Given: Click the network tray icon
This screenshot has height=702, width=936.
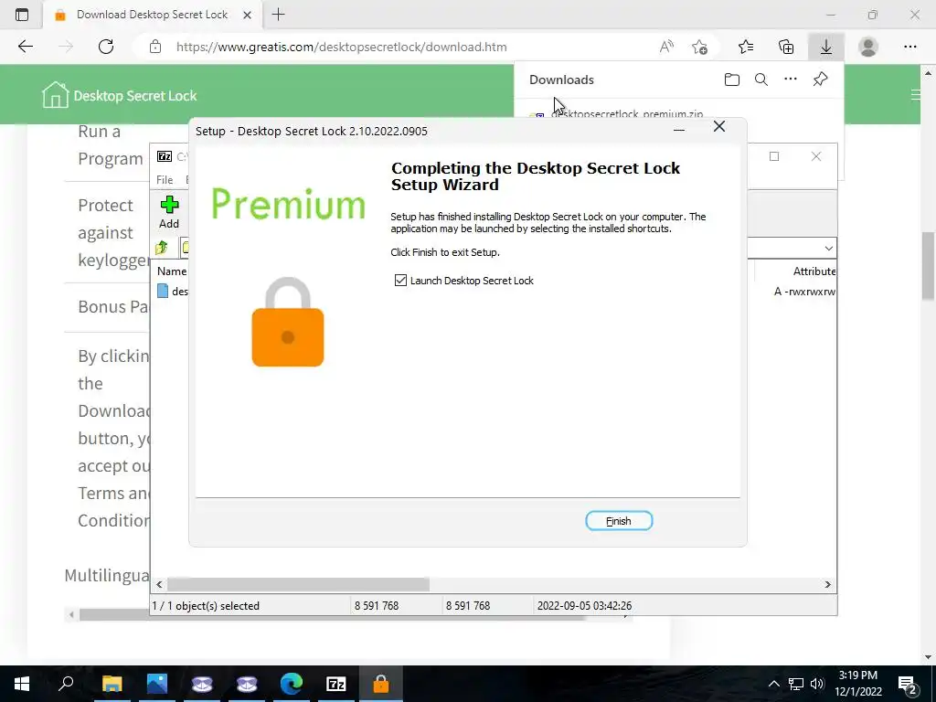Looking at the screenshot, I should 796,684.
